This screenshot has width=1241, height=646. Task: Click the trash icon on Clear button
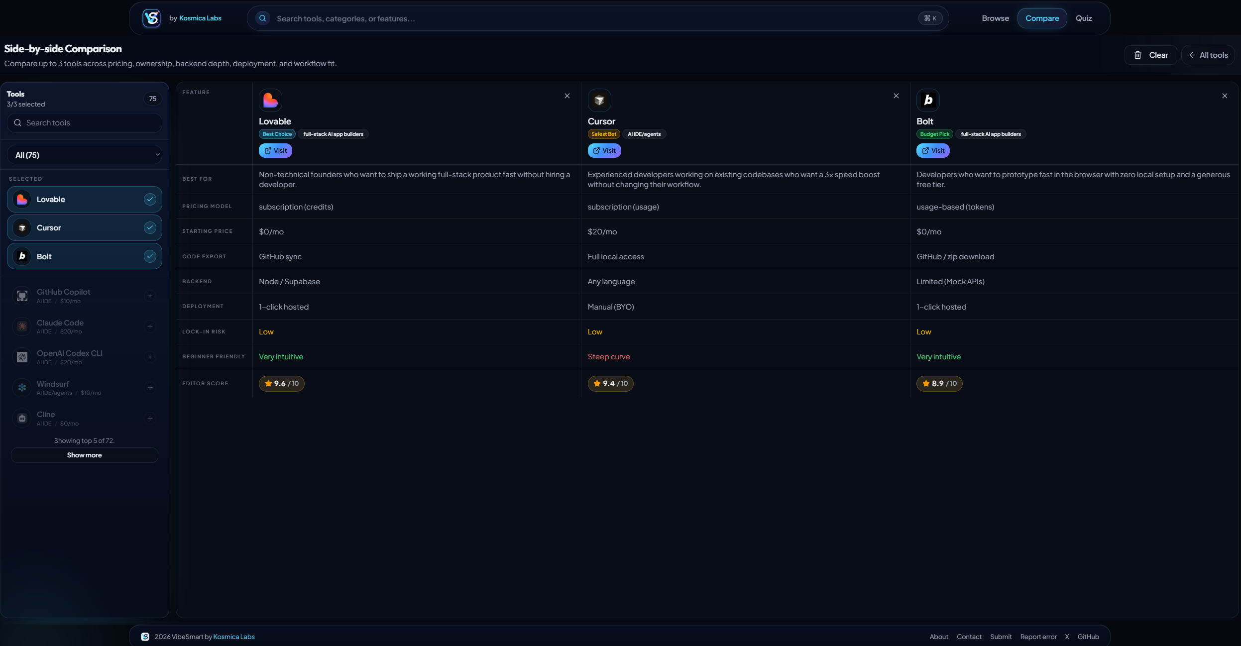point(1137,55)
